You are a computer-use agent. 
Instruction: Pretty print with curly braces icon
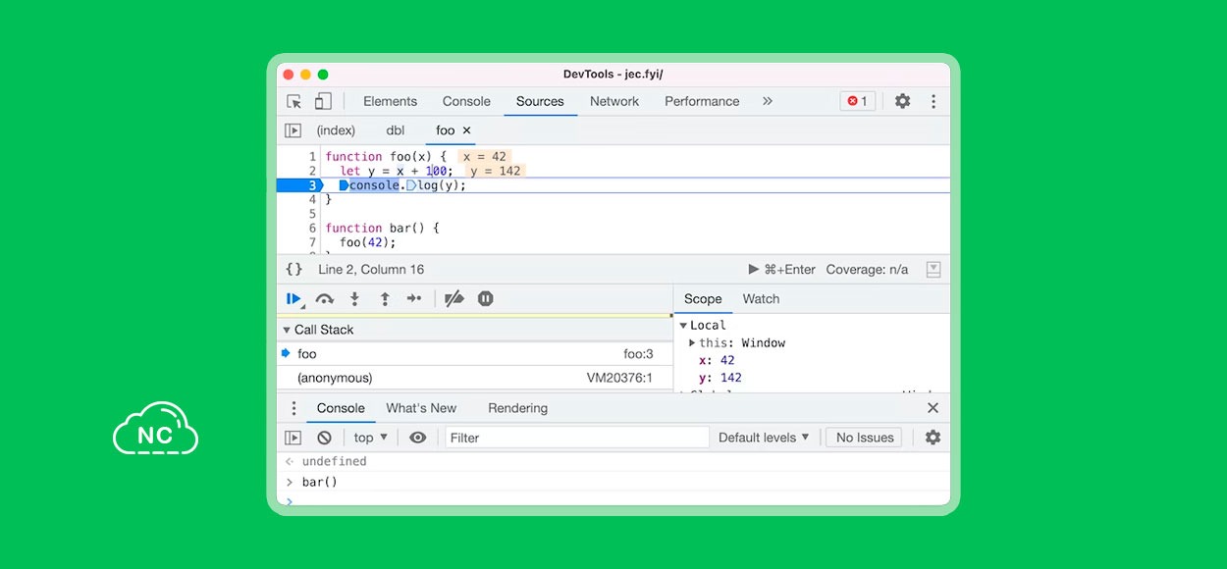tap(293, 270)
